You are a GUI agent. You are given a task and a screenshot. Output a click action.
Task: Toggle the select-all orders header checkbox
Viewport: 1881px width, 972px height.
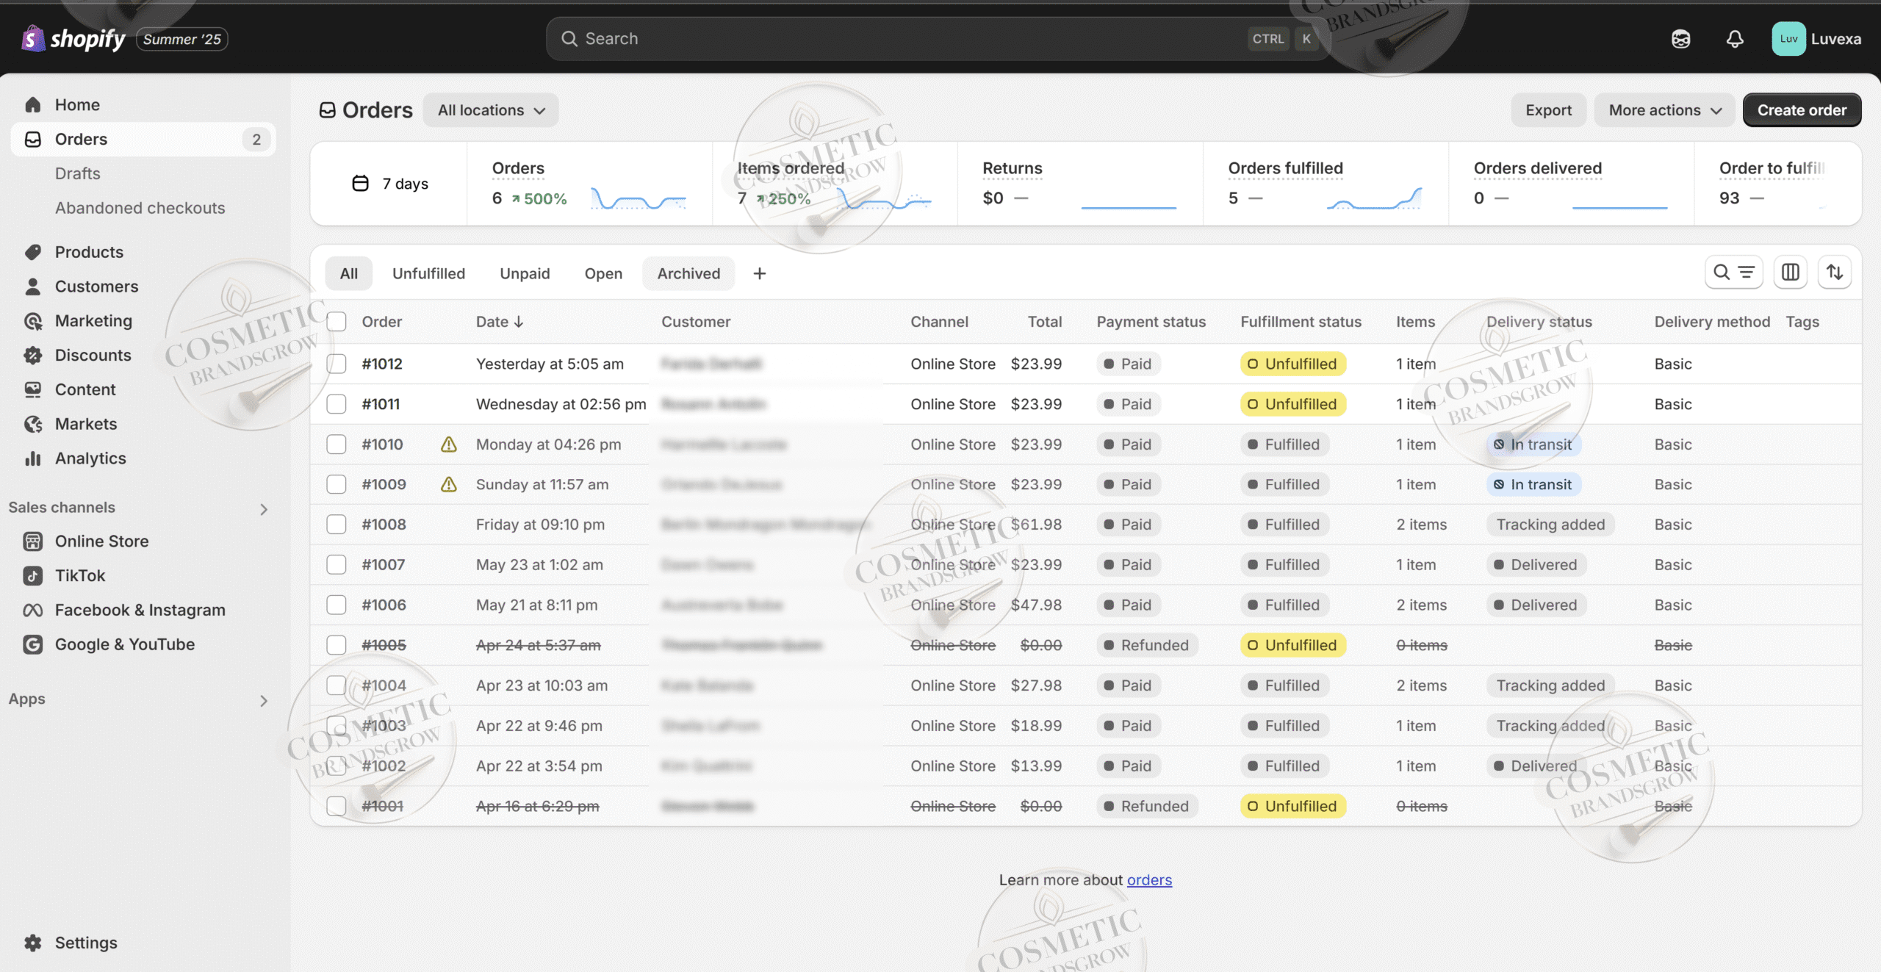click(x=337, y=322)
